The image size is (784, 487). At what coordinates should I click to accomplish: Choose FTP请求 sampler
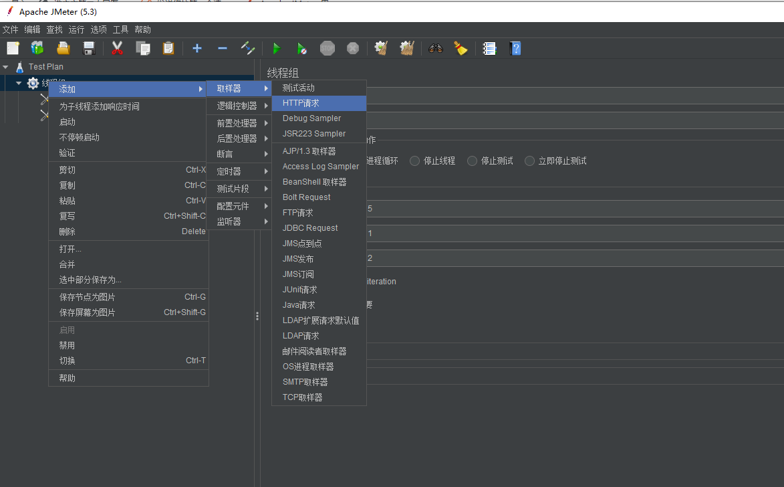click(319, 213)
